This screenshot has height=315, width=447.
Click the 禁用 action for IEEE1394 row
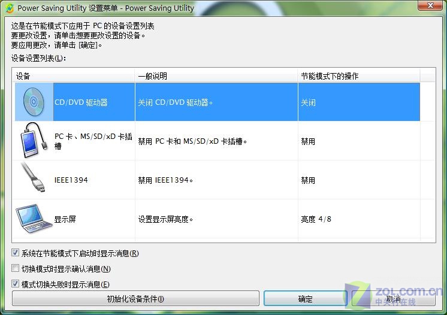(x=308, y=180)
